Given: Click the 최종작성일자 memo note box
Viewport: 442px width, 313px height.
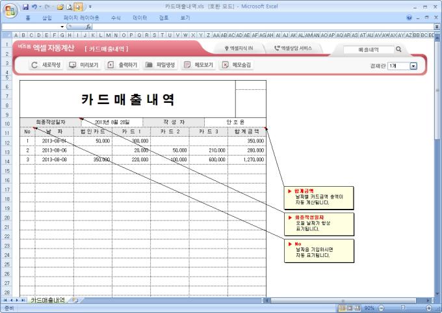Looking at the screenshot, I should point(318,224).
